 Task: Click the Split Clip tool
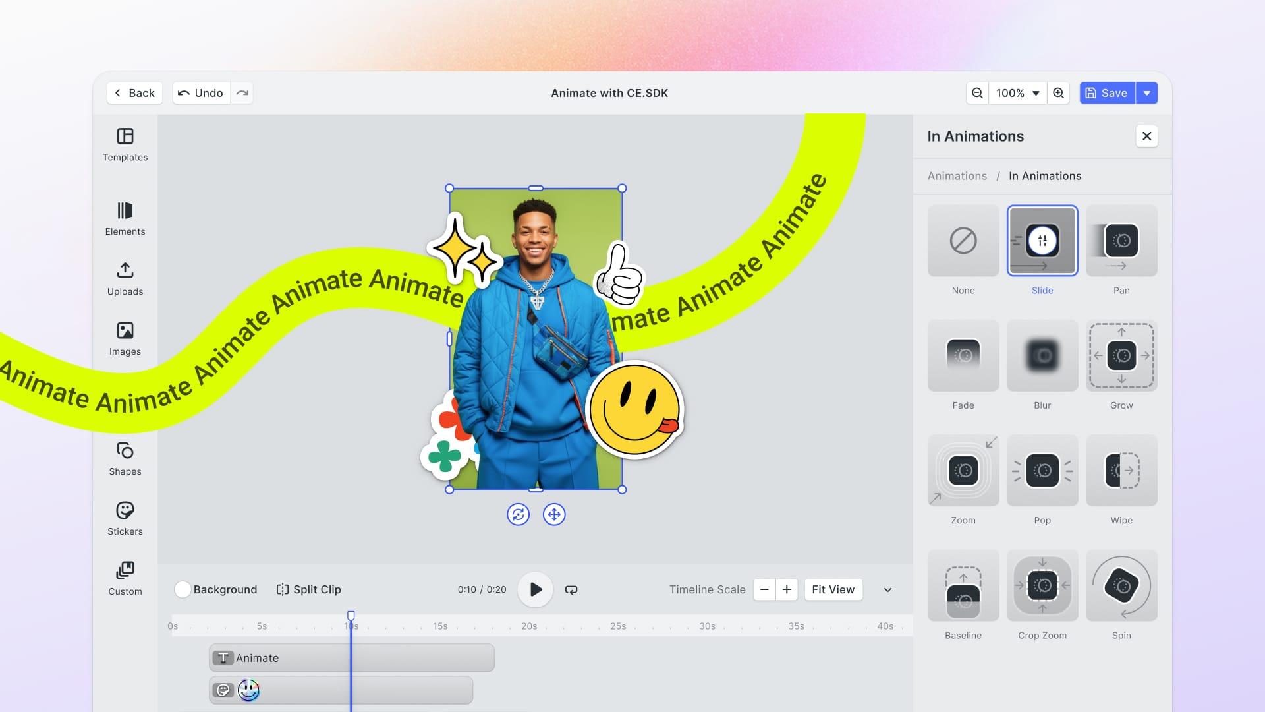pos(308,589)
